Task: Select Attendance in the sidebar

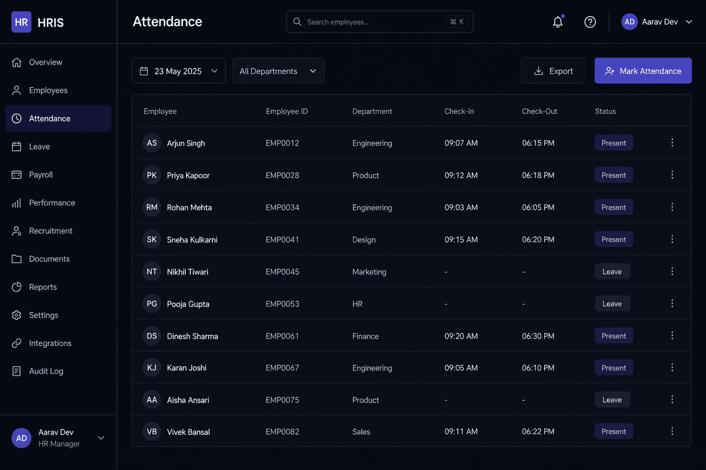Action: [58, 118]
